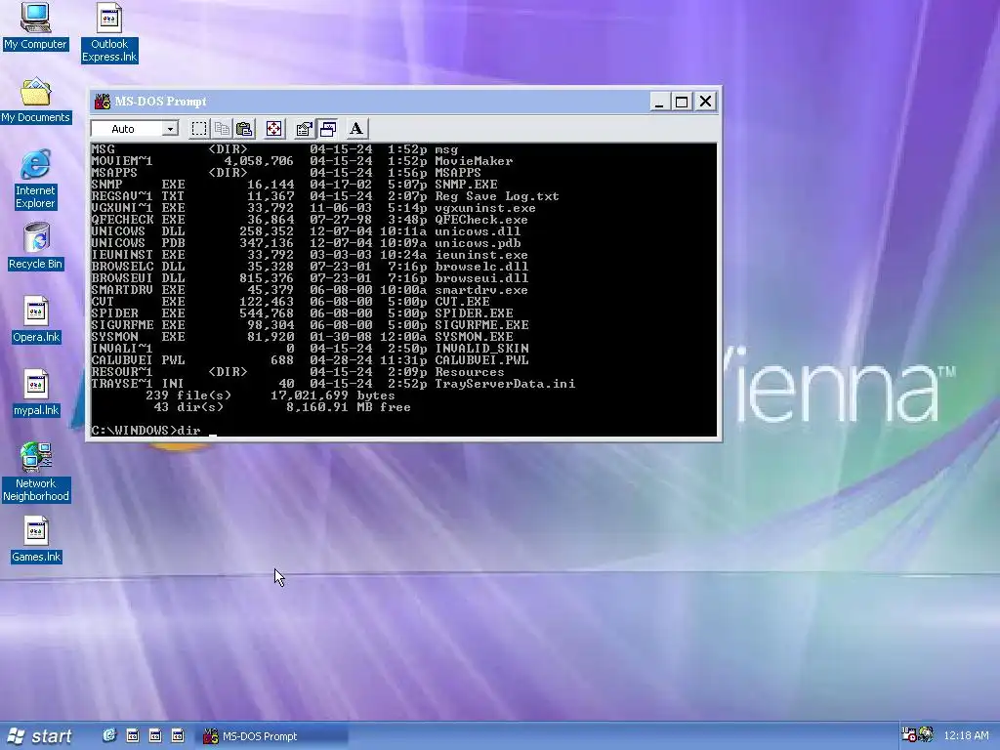Screen dimensions: 1000x750
Task: Click the first window-shaped quick launch icon
Action: [133, 736]
